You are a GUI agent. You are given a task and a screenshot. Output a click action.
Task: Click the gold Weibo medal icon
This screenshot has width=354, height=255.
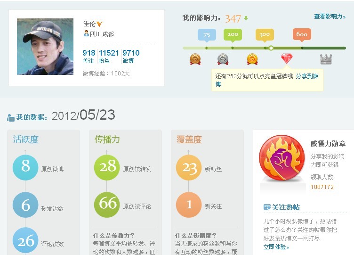pos(252,59)
